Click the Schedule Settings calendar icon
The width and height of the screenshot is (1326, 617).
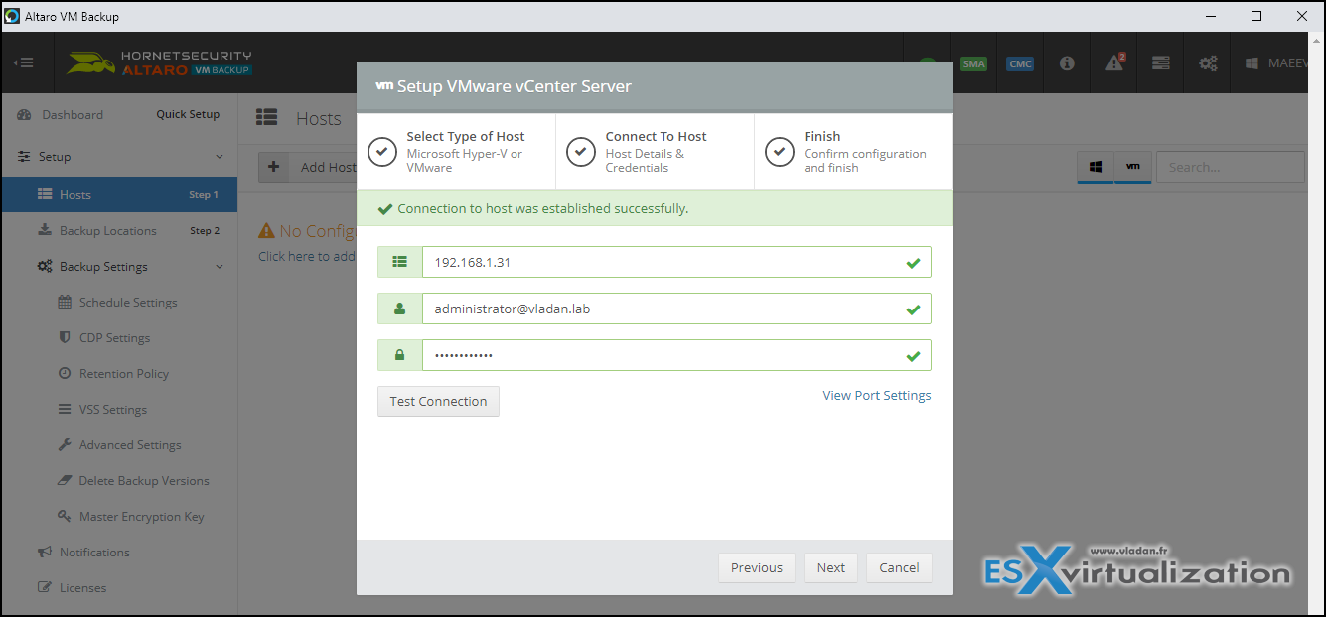(x=65, y=303)
